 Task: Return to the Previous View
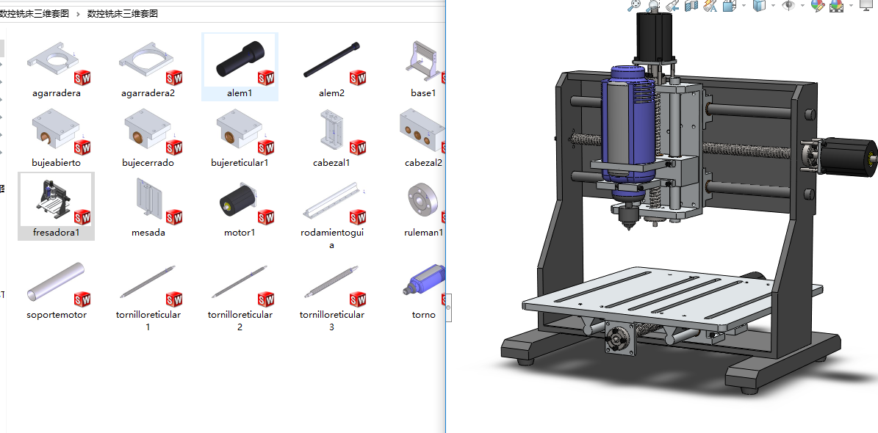tap(672, 6)
